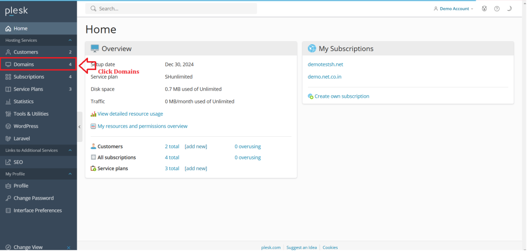Open the Demo Account dropdown
This screenshot has width=527, height=252.
point(453,9)
